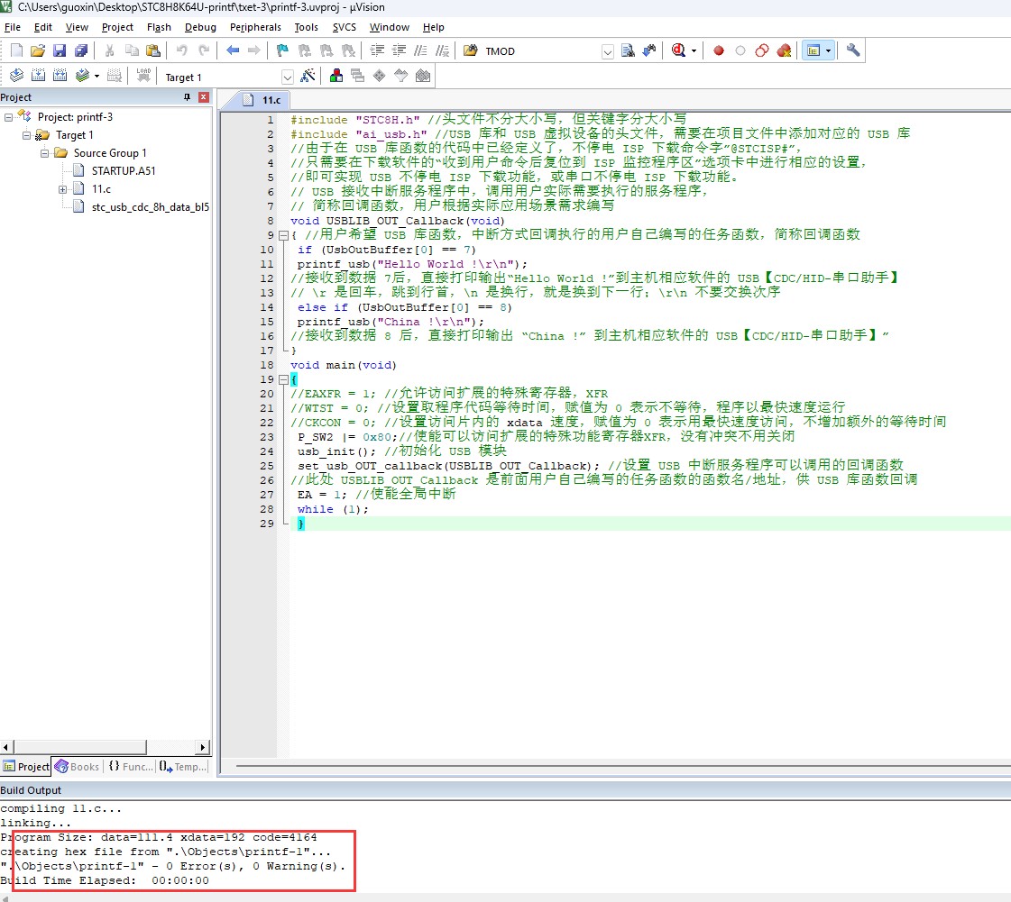Click line number 18 in the editor gutter

click(x=267, y=365)
